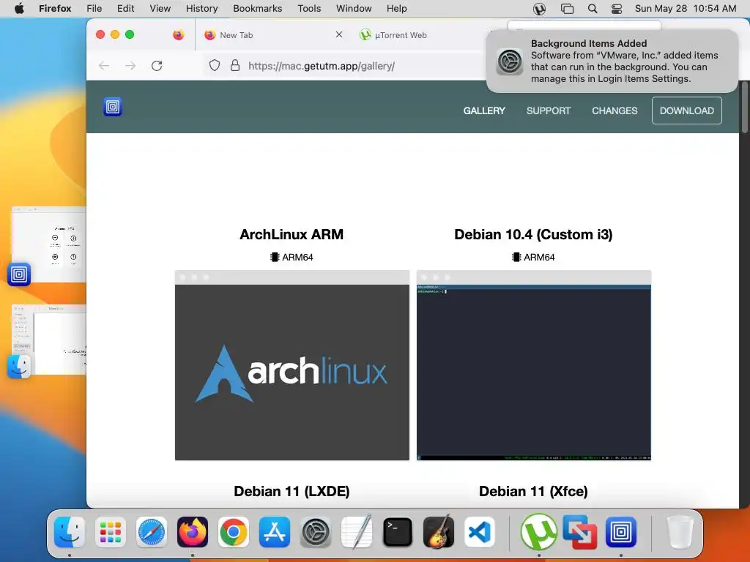Viewport: 750px width, 562px height.
Task: Open the Debian 10.4 (Custom i3) title
Action: (533, 234)
